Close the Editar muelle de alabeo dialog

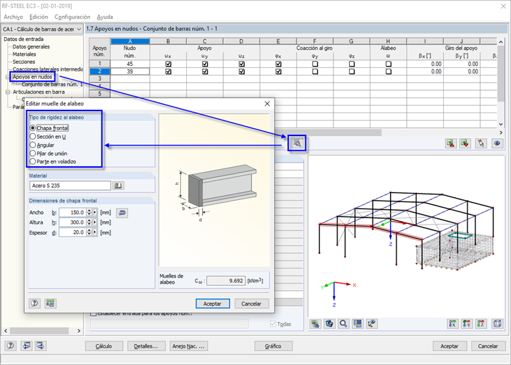click(x=267, y=104)
